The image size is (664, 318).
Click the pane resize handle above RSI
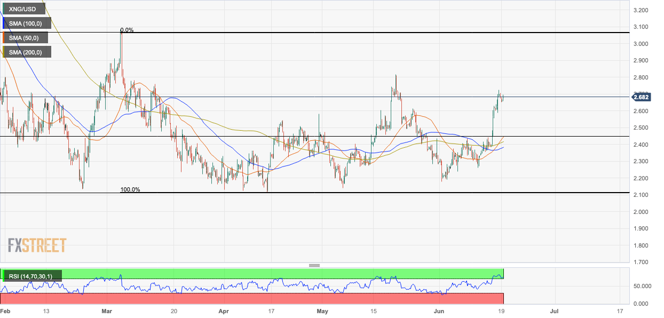314,265
